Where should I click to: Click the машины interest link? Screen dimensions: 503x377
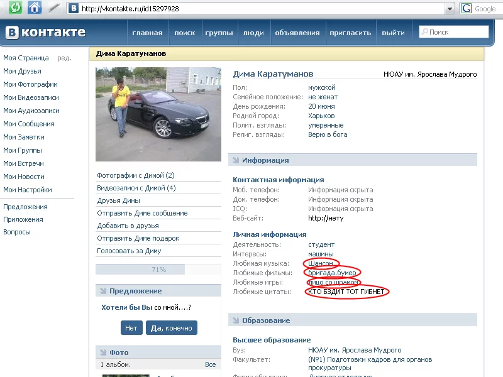[x=321, y=254]
